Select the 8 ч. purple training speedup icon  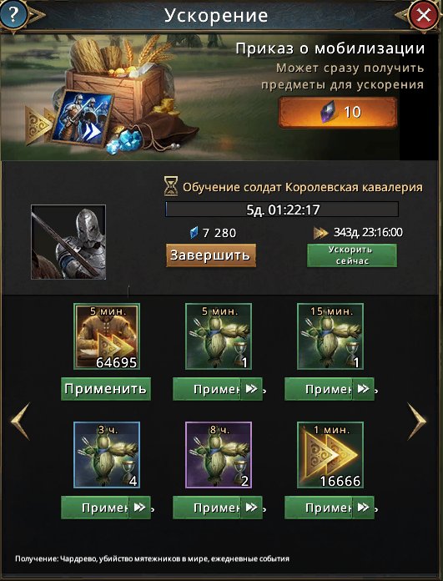click(x=219, y=455)
